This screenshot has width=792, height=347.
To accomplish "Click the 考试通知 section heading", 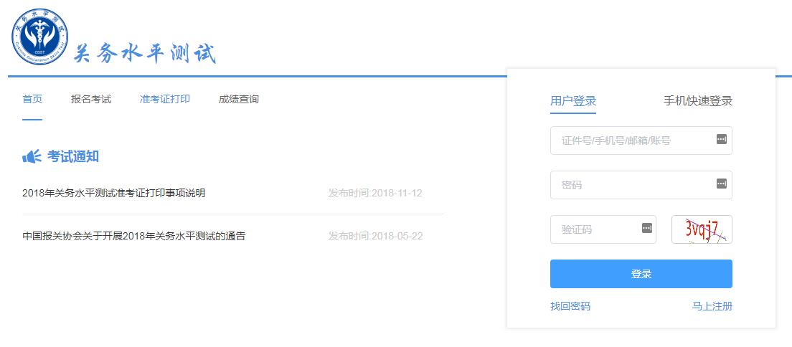I will click(x=73, y=156).
